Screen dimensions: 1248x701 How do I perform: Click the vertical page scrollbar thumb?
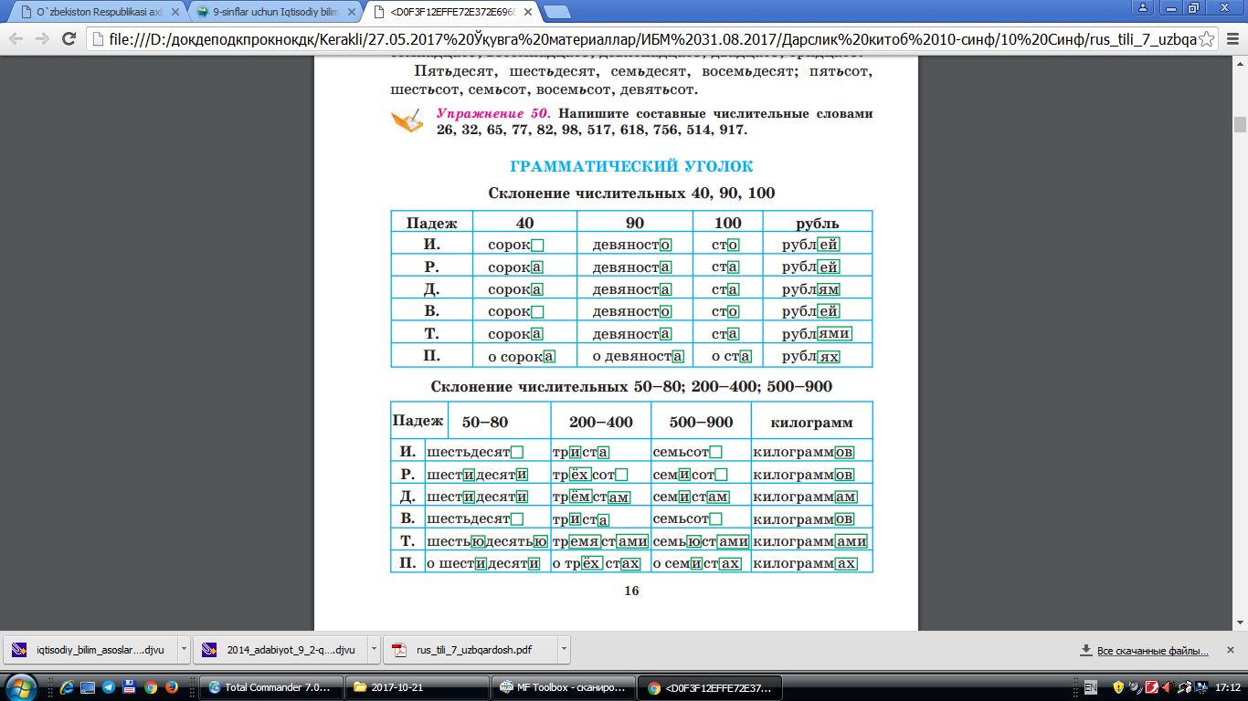click(1240, 125)
